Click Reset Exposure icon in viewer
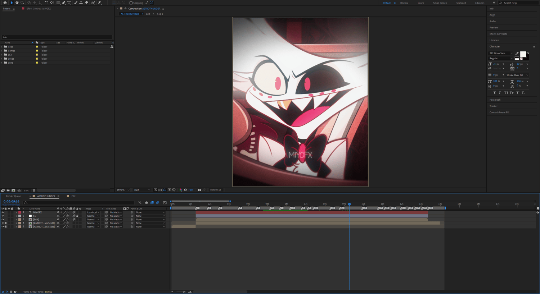 (x=185, y=190)
